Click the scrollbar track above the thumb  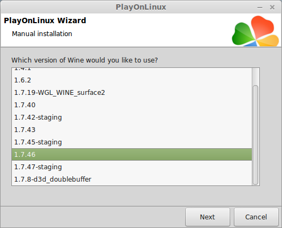(x=256, y=77)
